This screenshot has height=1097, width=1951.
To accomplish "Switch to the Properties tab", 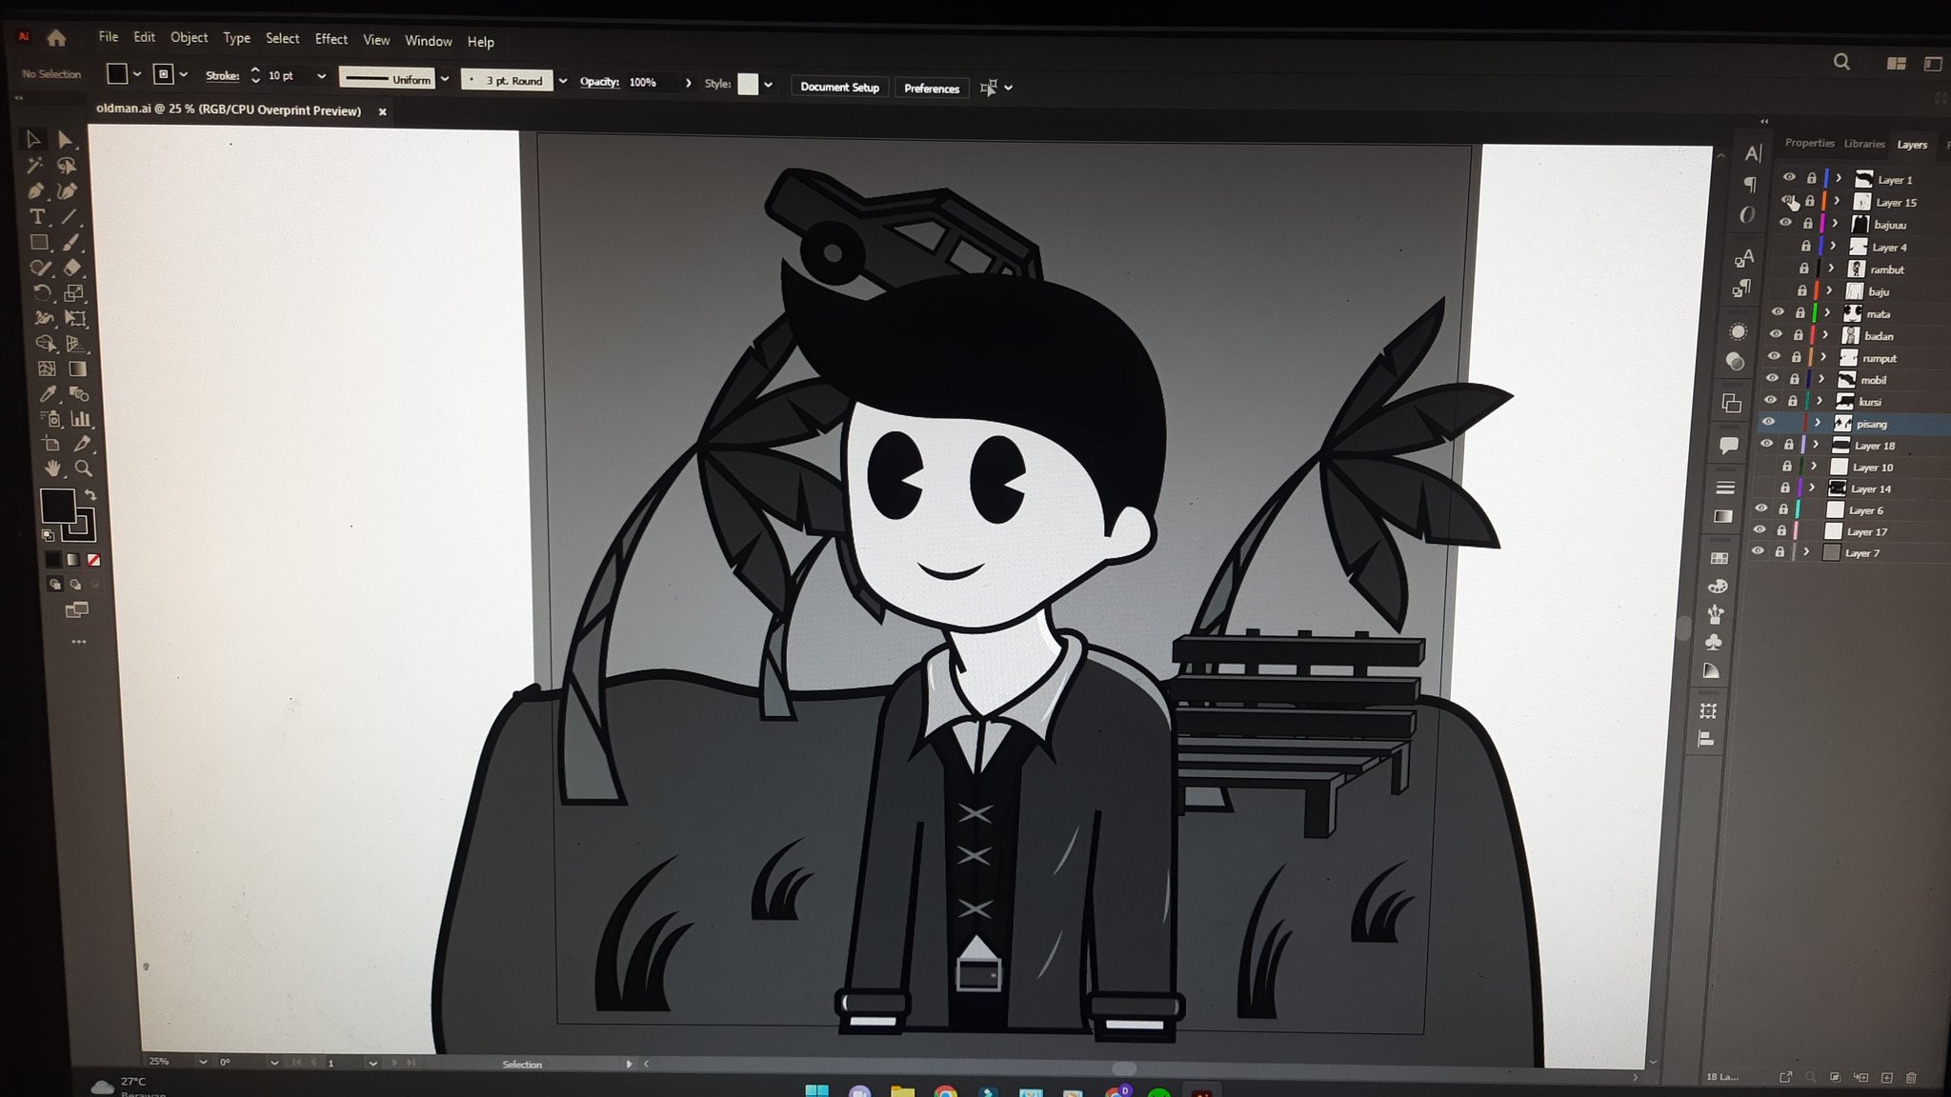I will coord(1809,143).
